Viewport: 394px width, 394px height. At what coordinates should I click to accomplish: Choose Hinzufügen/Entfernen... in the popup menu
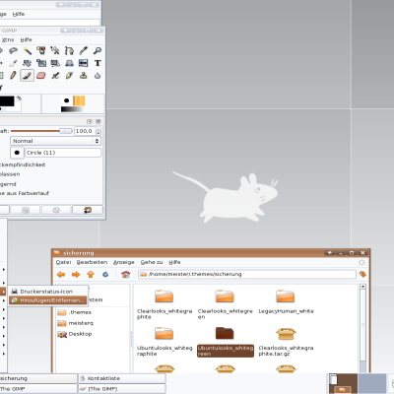[48, 300]
